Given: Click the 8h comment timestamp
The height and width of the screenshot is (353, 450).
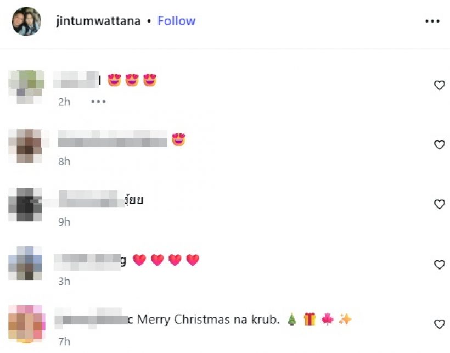Looking at the screenshot, I should pyautogui.click(x=64, y=161).
